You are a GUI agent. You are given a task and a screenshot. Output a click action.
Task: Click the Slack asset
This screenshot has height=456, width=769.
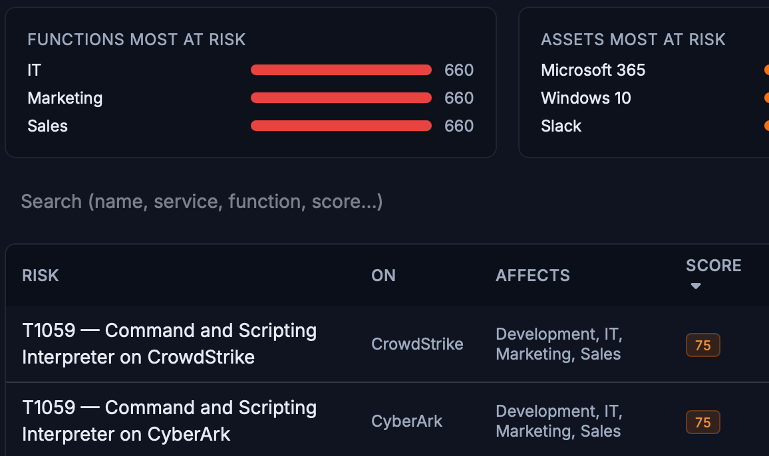tap(561, 126)
